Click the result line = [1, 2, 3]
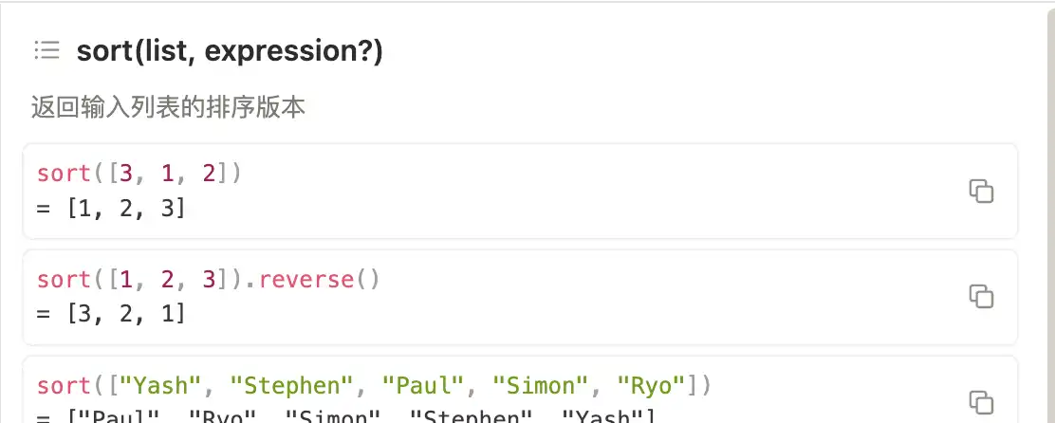 pyautogui.click(x=111, y=205)
